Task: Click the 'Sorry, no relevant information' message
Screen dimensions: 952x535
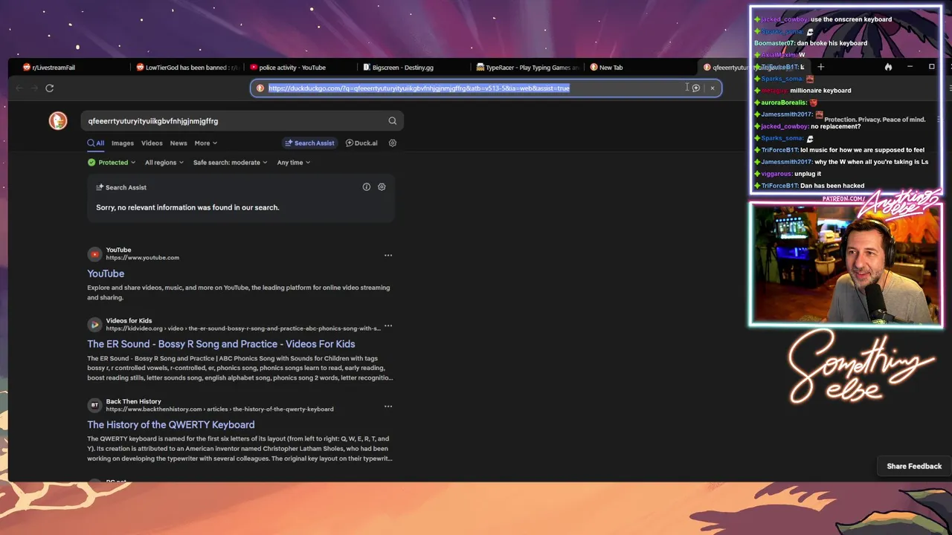Action: tap(187, 207)
